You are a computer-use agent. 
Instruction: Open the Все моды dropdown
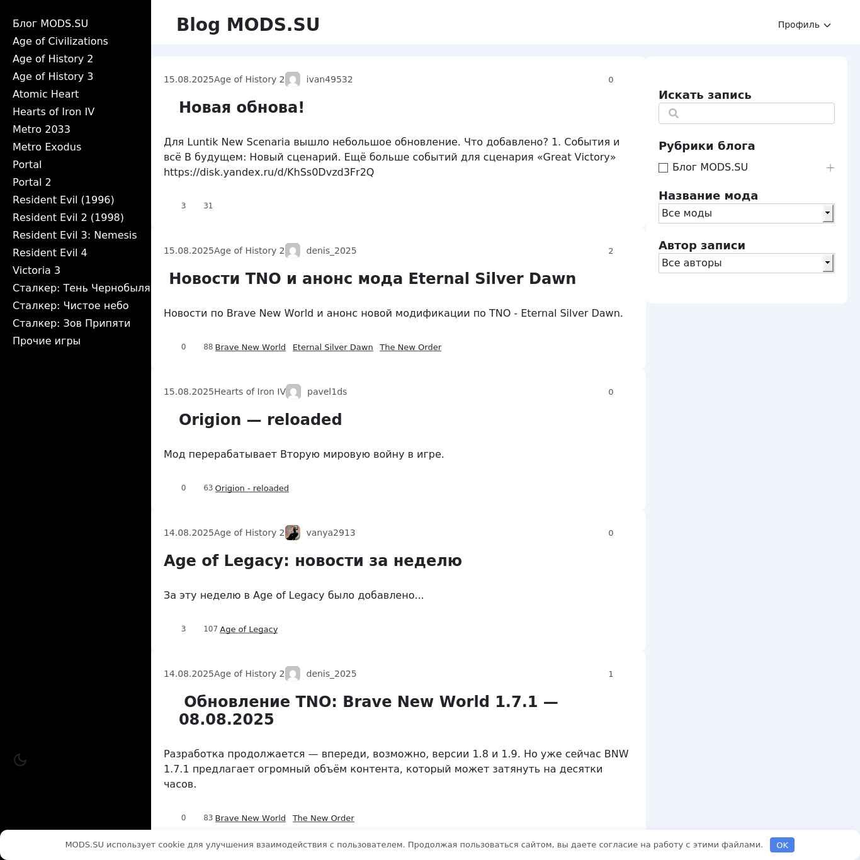[747, 213]
